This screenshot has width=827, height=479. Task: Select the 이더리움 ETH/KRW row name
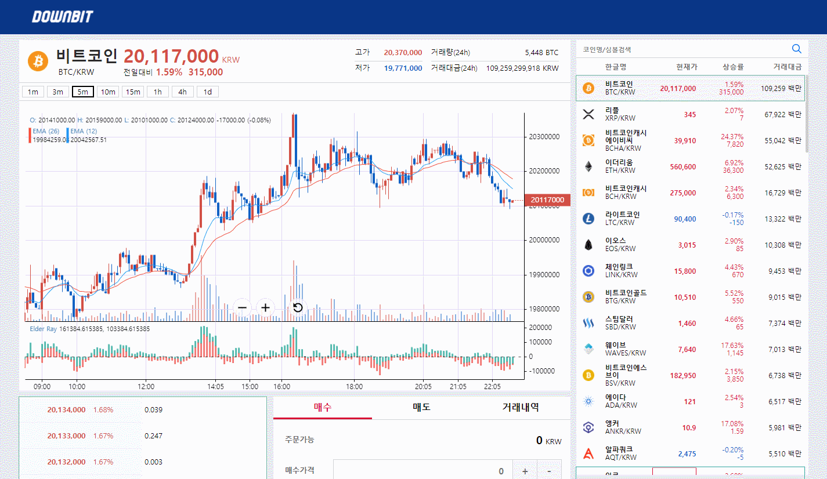[x=620, y=166]
